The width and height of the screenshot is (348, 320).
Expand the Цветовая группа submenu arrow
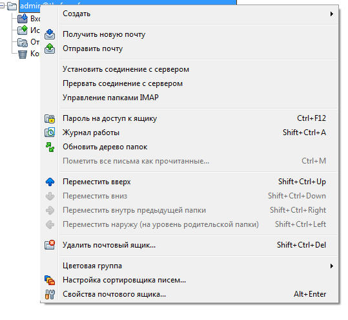tap(332, 266)
